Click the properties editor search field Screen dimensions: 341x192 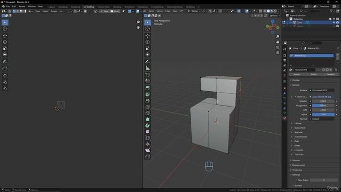(x=311, y=43)
